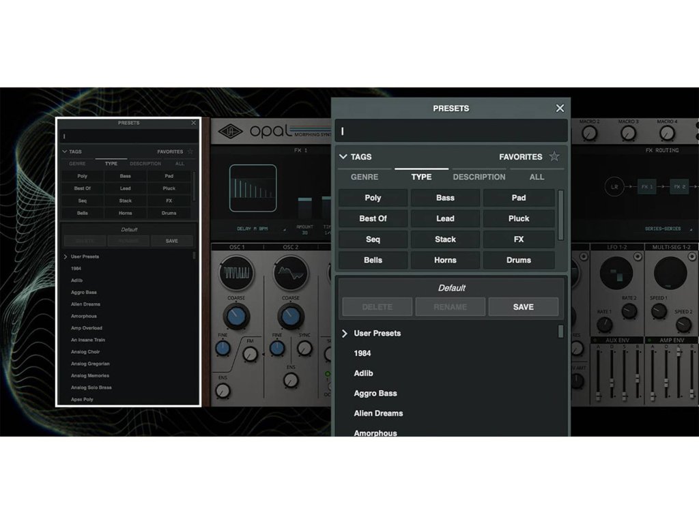The image size is (699, 524).
Task: Click the FX 1 delay graphic display
Action: tap(253, 188)
